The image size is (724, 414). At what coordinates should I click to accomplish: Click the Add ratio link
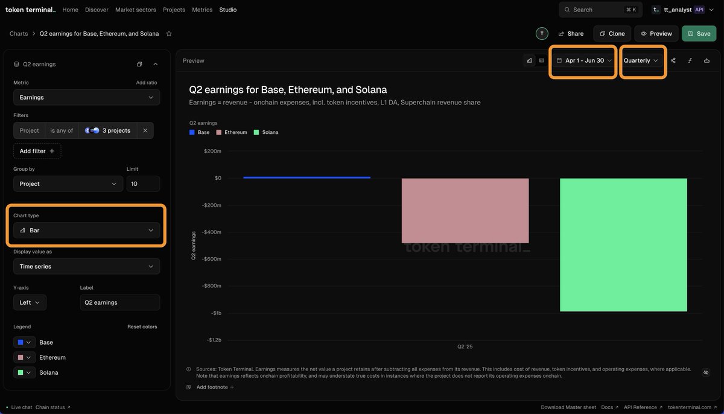pyautogui.click(x=147, y=83)
